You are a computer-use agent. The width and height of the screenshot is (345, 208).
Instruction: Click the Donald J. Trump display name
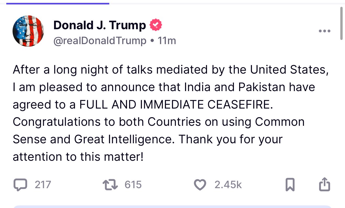99,25
